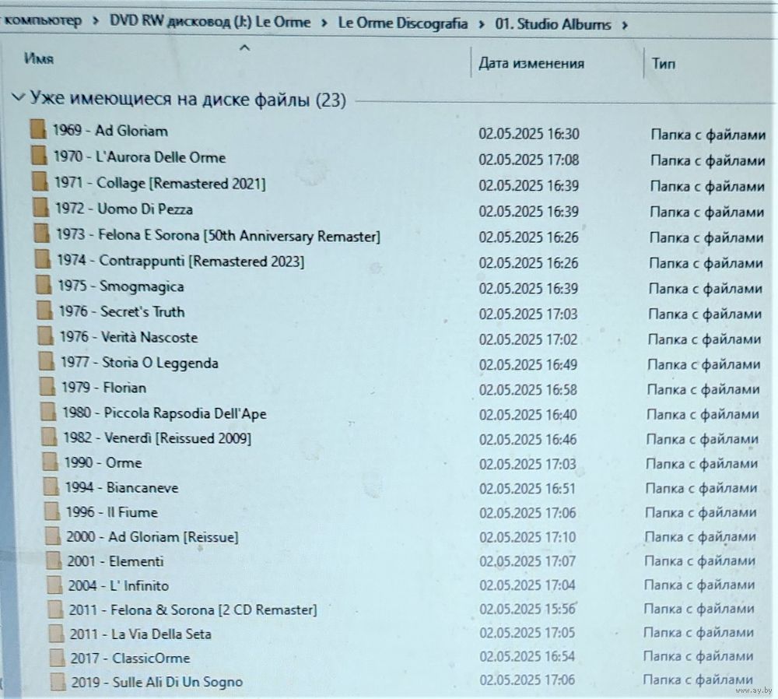
Task: Click folder icon of 1977 - Storia O Leggenda
Action: click(x=47, y=361)
